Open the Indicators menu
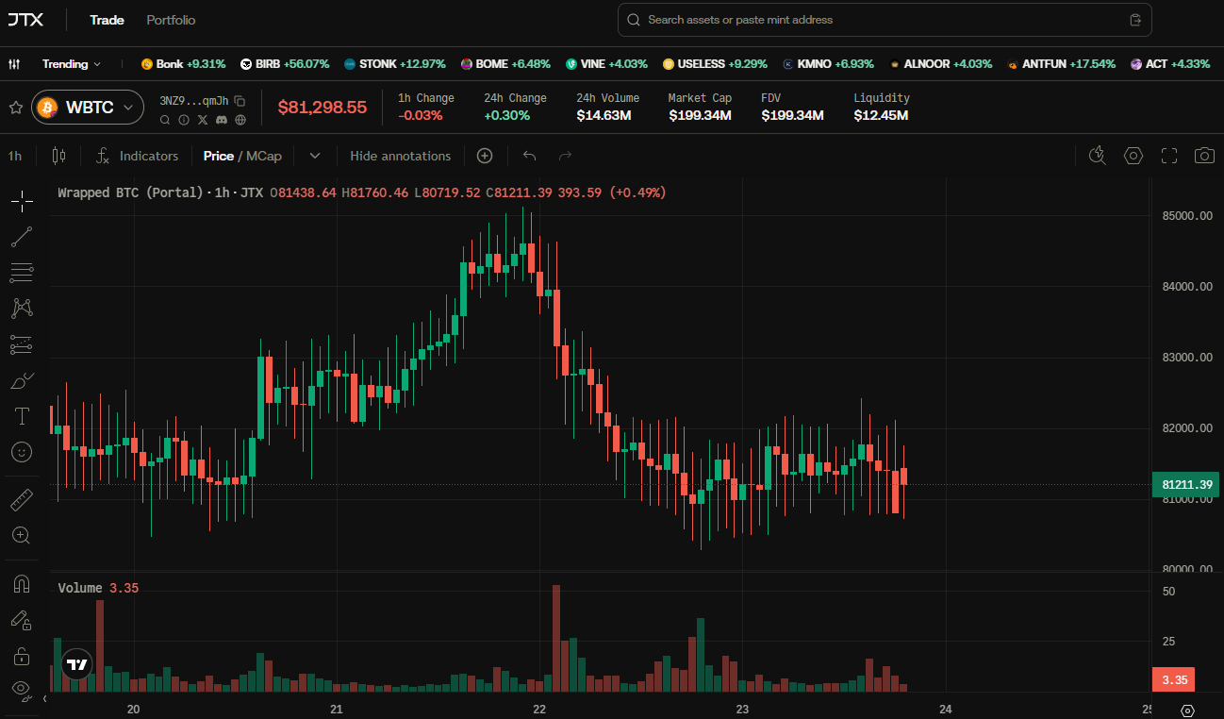This screenshot has height=719, width=1224. (137, 156)
